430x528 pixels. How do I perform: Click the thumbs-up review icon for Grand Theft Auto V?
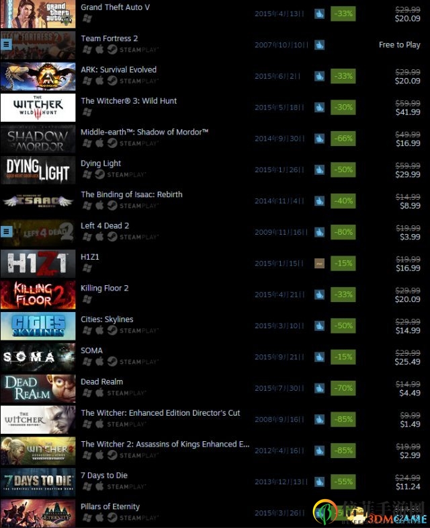[x=319, y=14]
